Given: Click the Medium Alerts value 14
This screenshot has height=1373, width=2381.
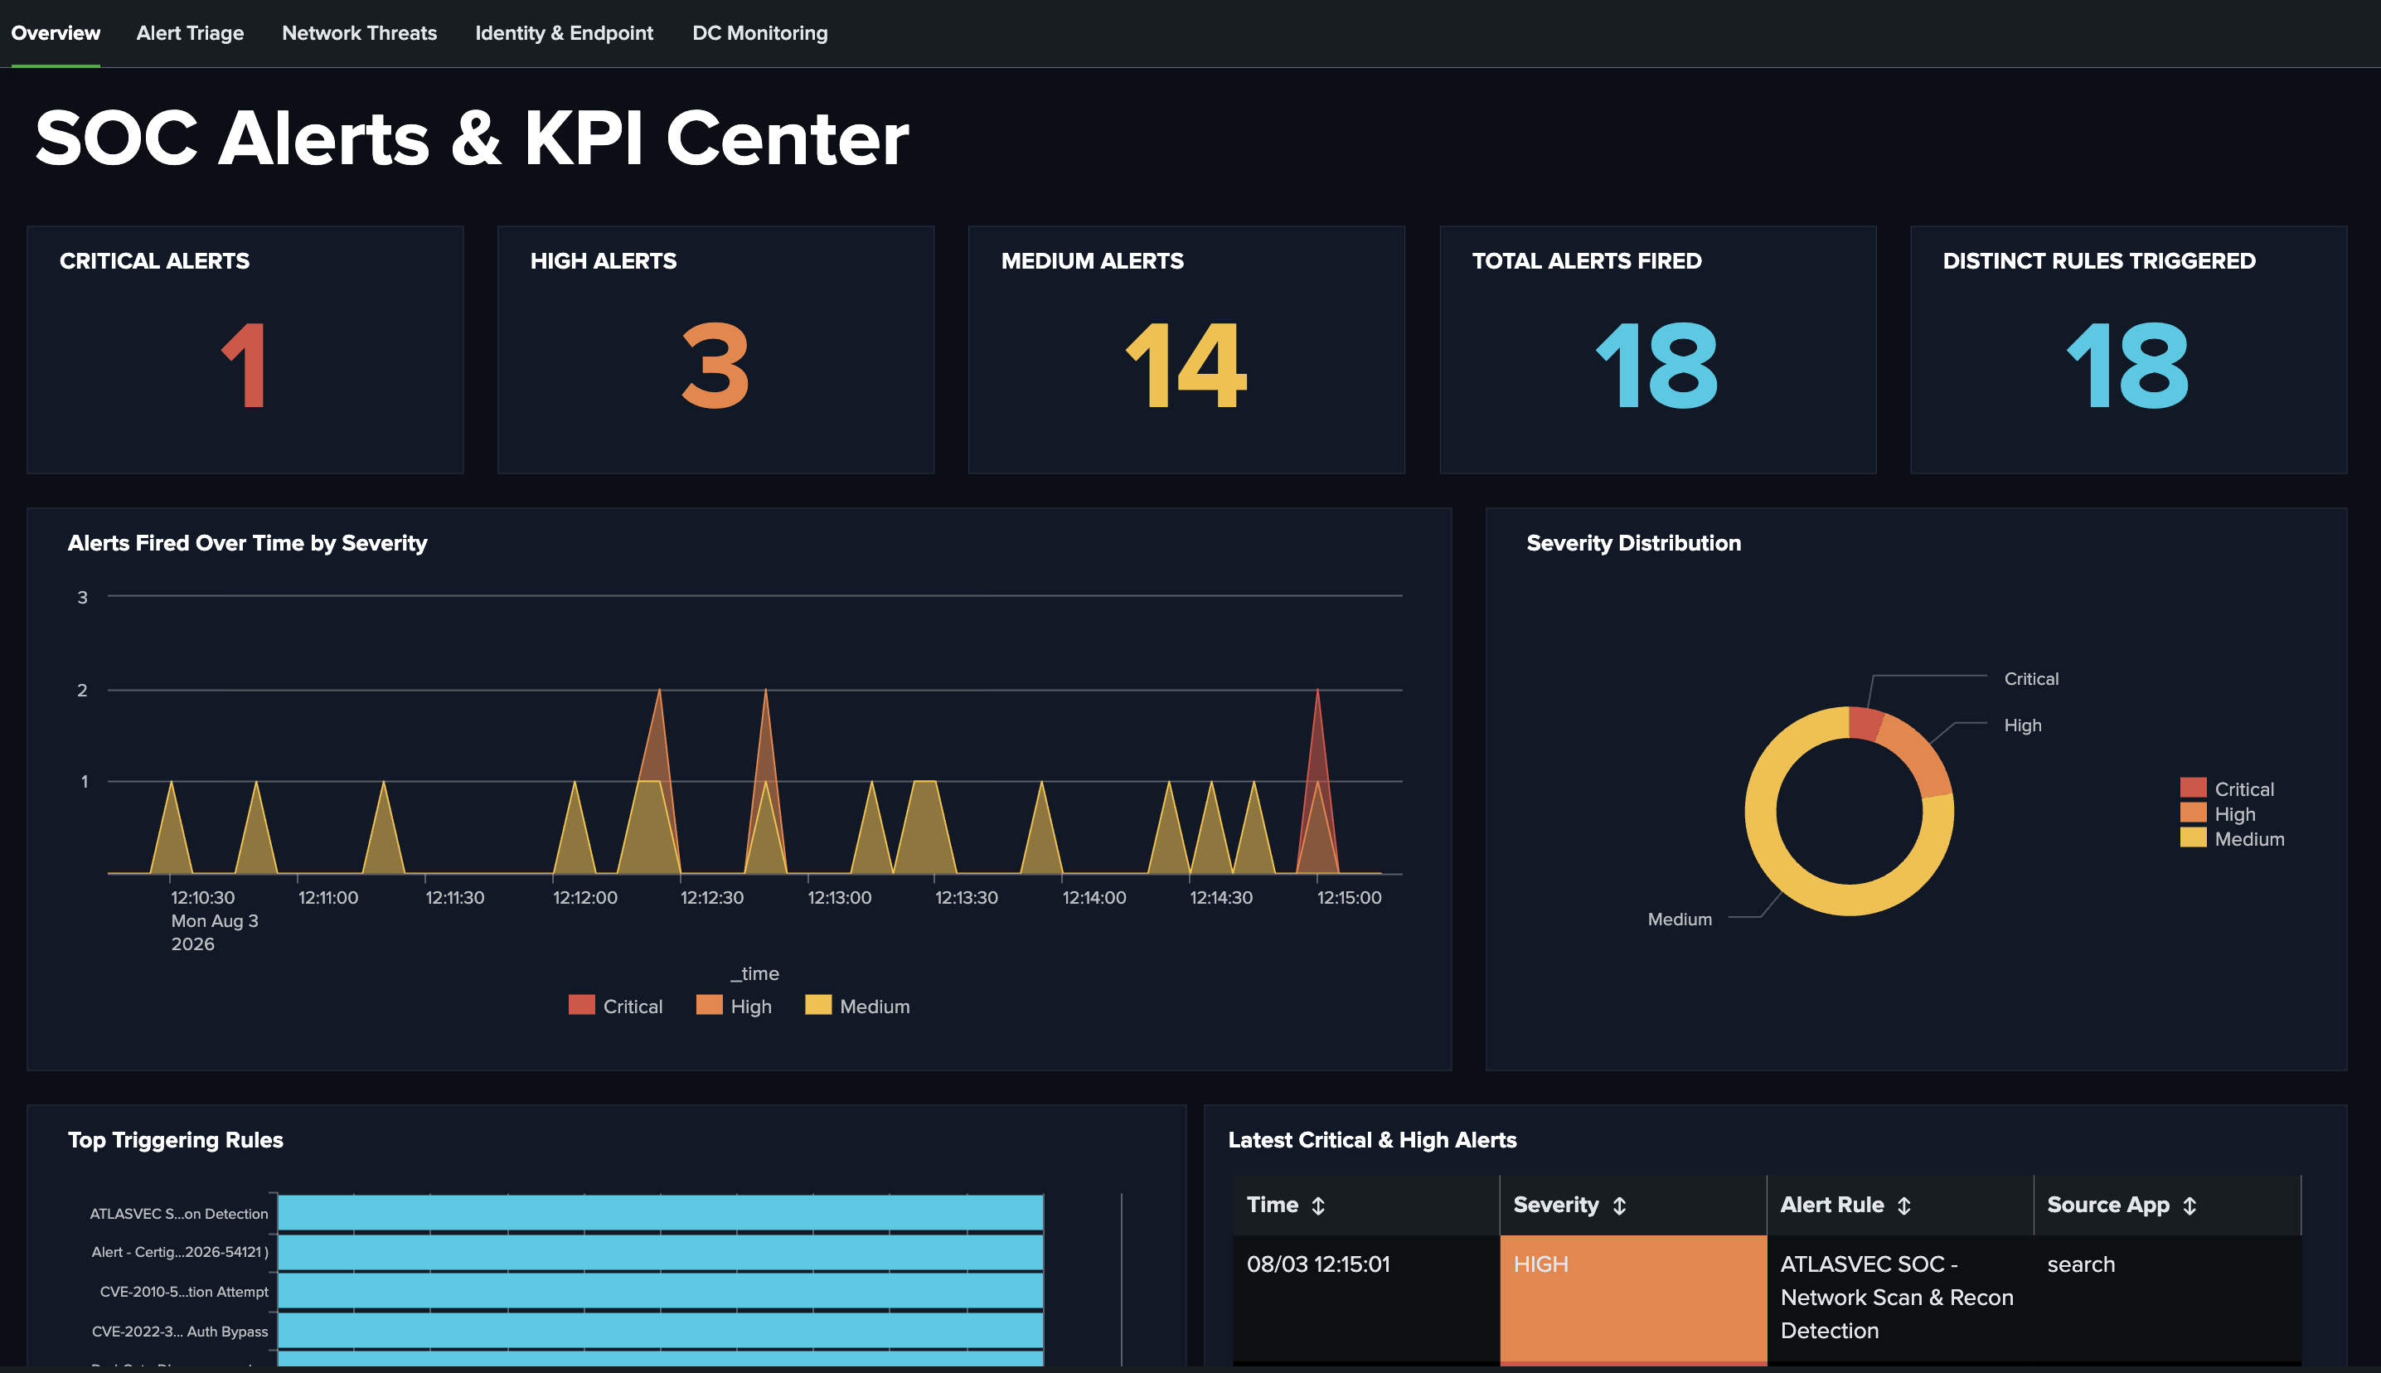Looking at the screenshot, I should (x=1186, y=365).
